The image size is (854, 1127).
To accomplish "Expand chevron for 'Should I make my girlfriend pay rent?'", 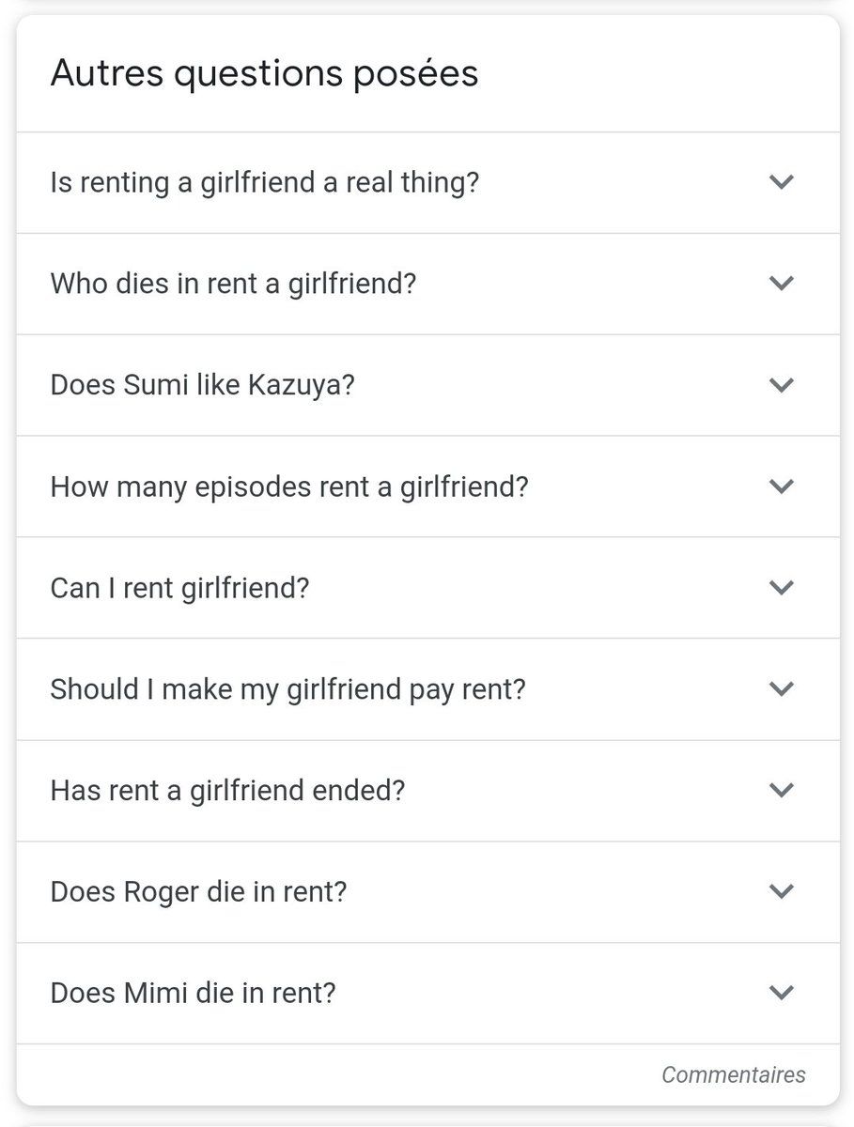I will coord(782,688).
